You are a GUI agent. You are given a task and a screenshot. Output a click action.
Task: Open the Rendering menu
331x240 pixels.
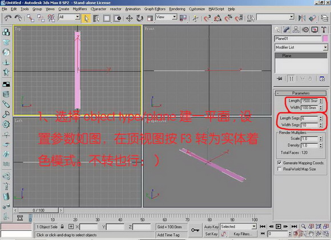[177, 9]
